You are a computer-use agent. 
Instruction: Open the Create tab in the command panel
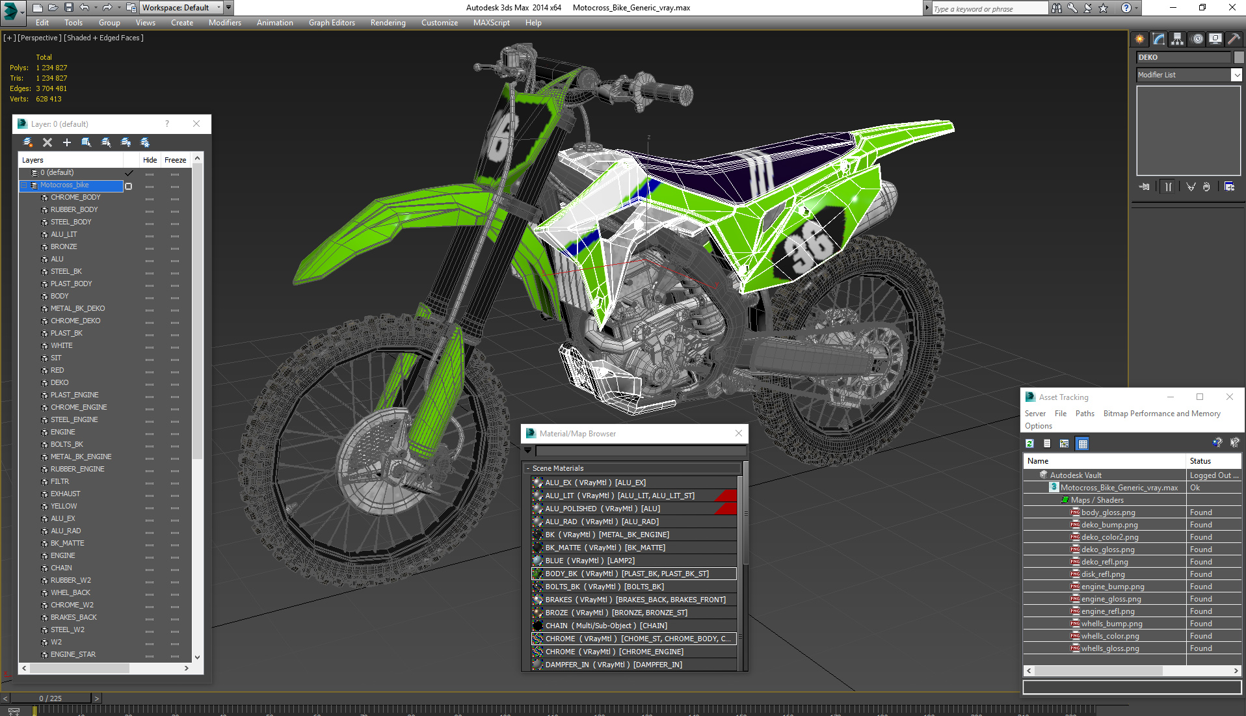click(1140, 39)
